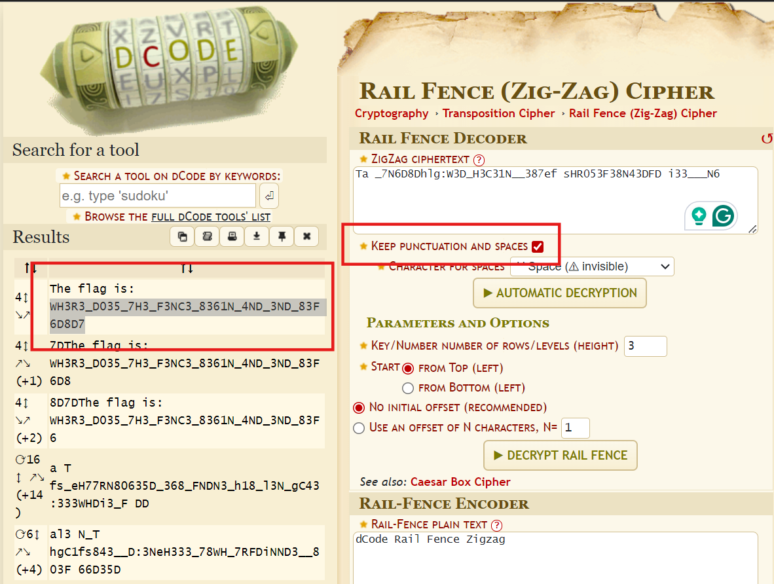Select Start From Bottom (Left)
The image size is (774, 584).
(x=408, y=388)
